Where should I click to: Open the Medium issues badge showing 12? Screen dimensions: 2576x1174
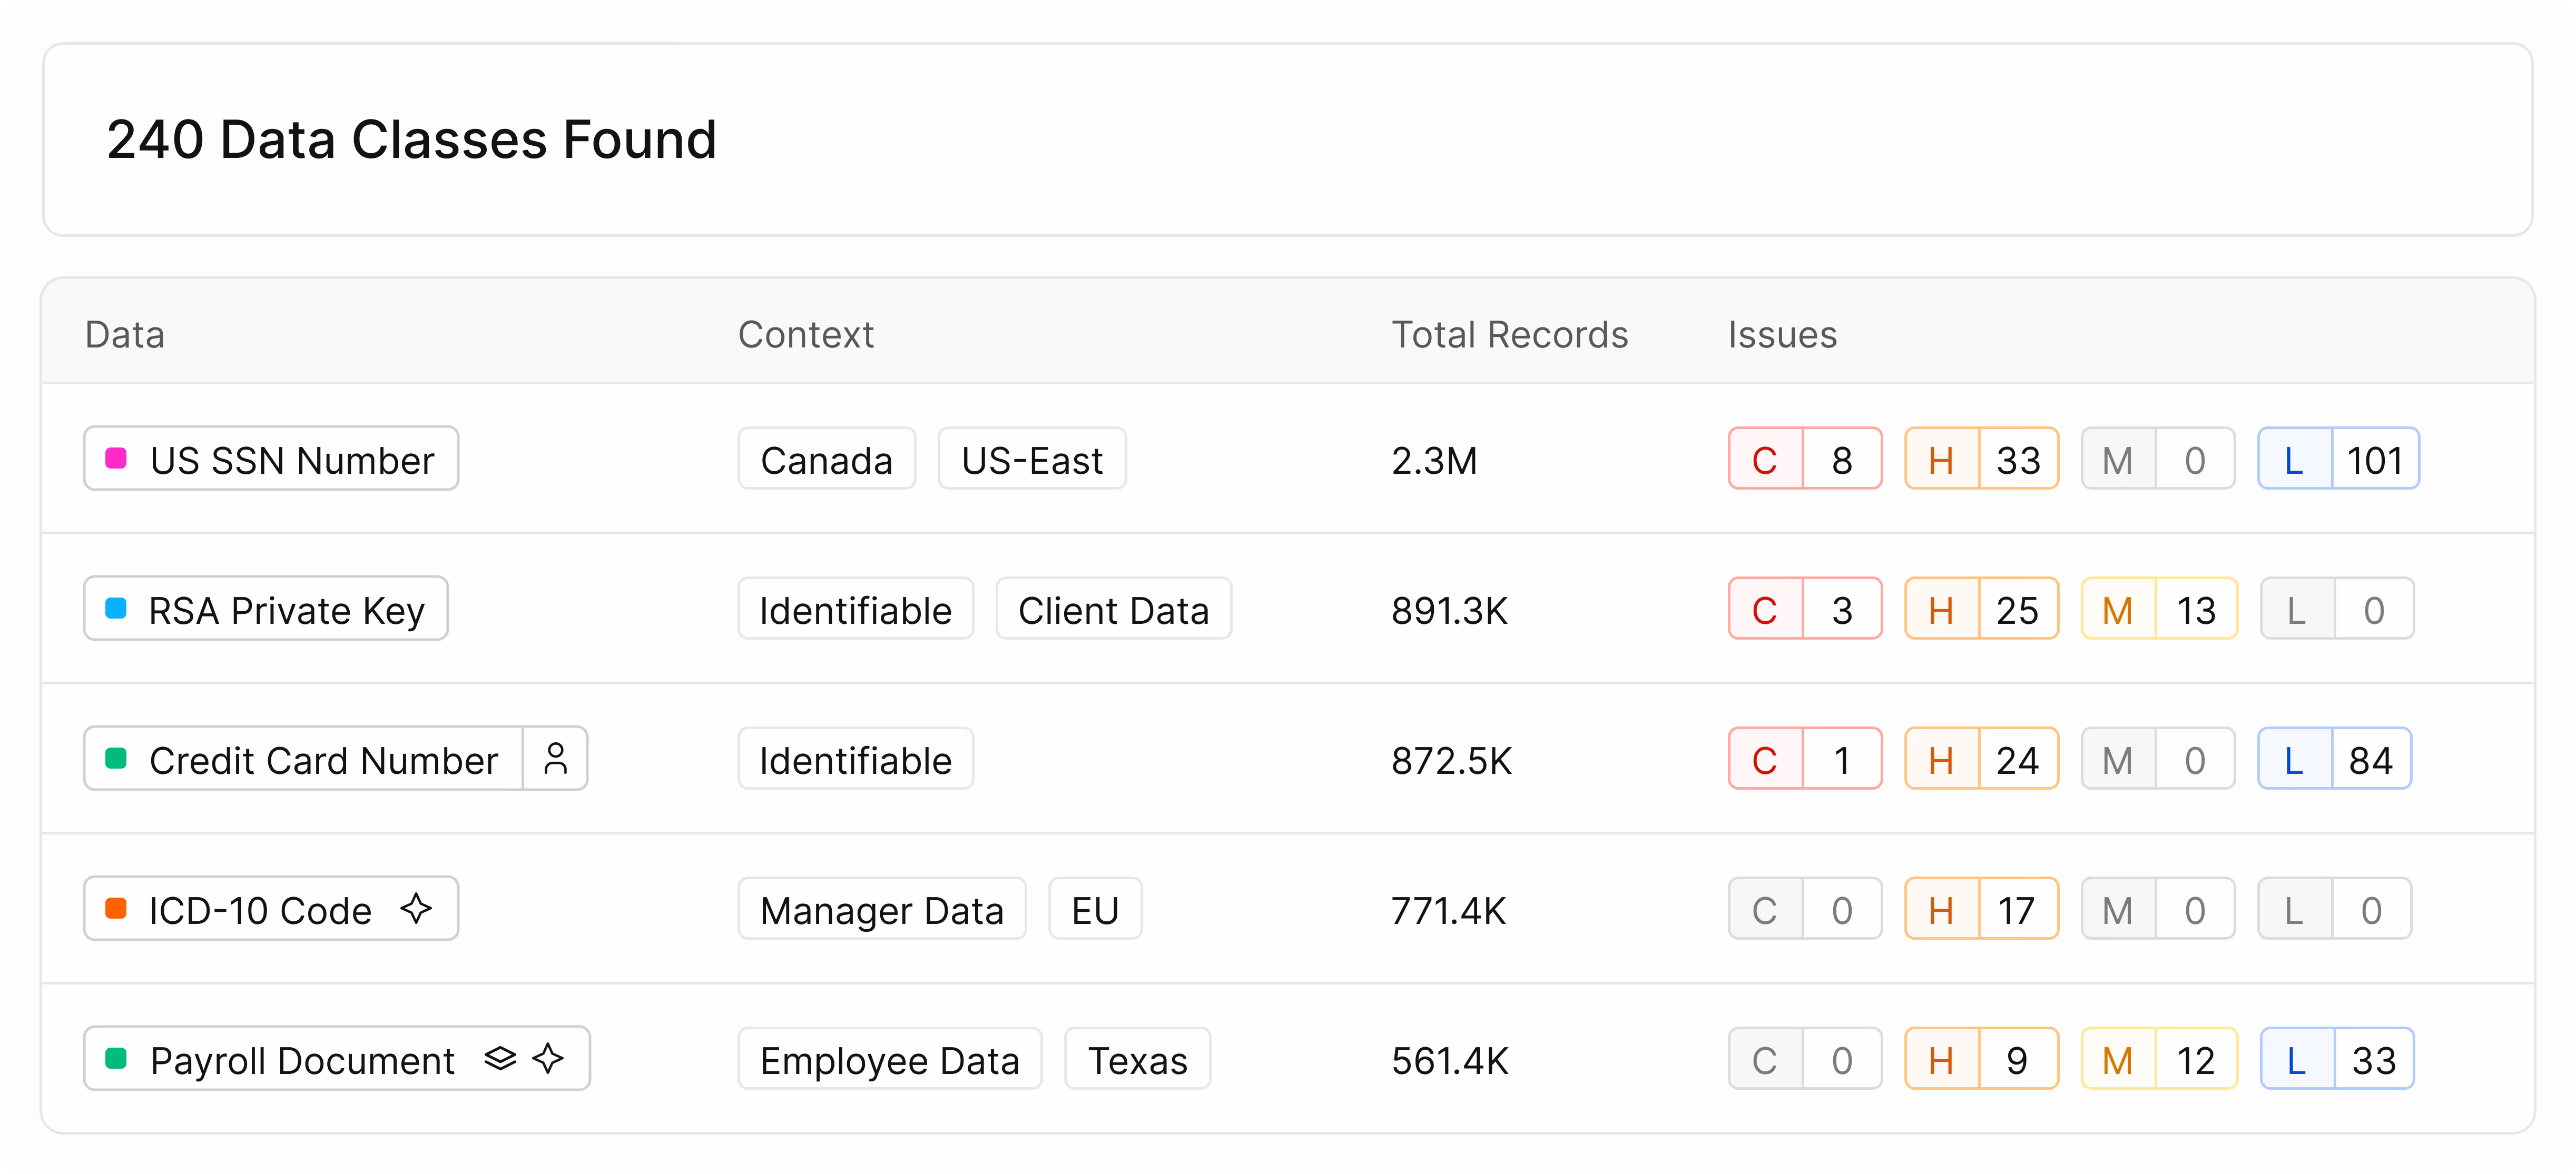pyautogui.click(x=2158, y=1059)
